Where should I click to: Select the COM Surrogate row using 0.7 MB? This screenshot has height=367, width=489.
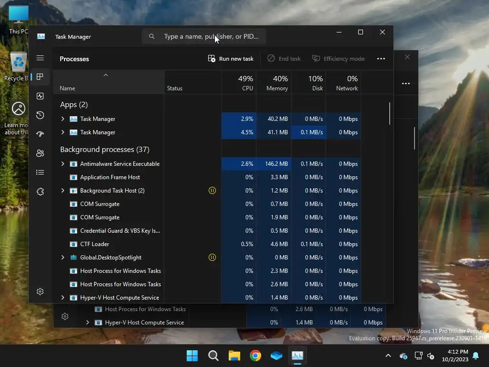click(207, 204)
